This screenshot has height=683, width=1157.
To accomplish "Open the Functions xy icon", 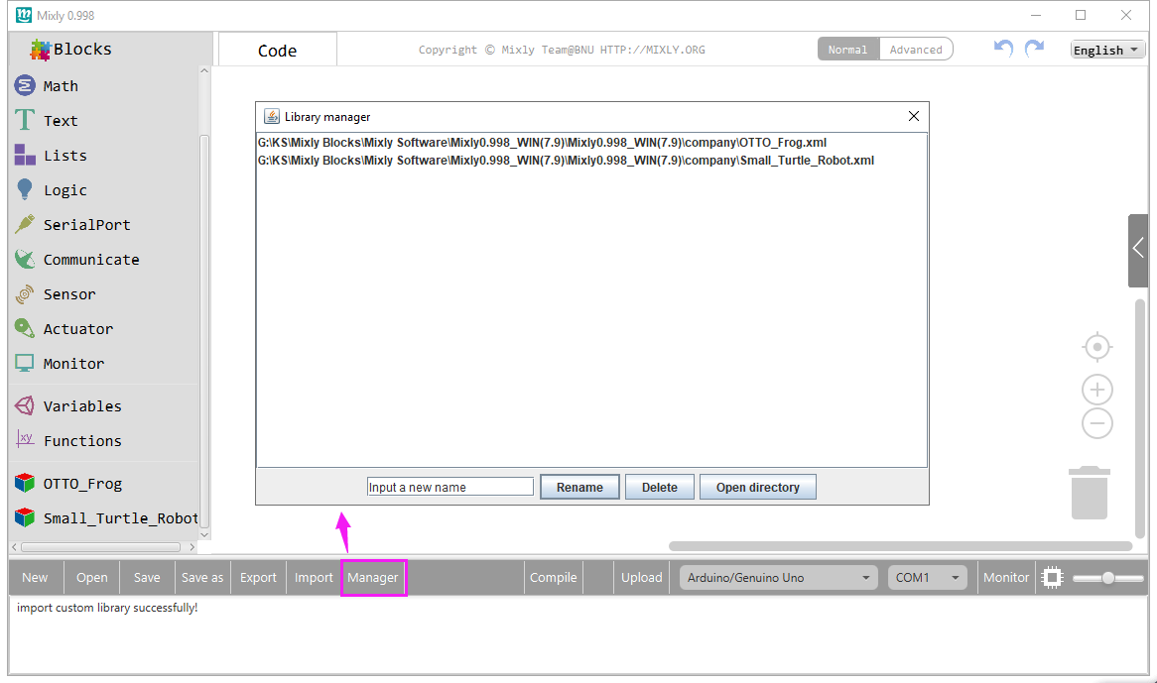I will pos(25,440).
